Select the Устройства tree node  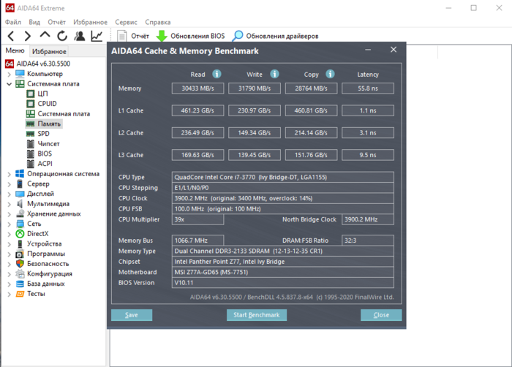[x=44, y=244]
